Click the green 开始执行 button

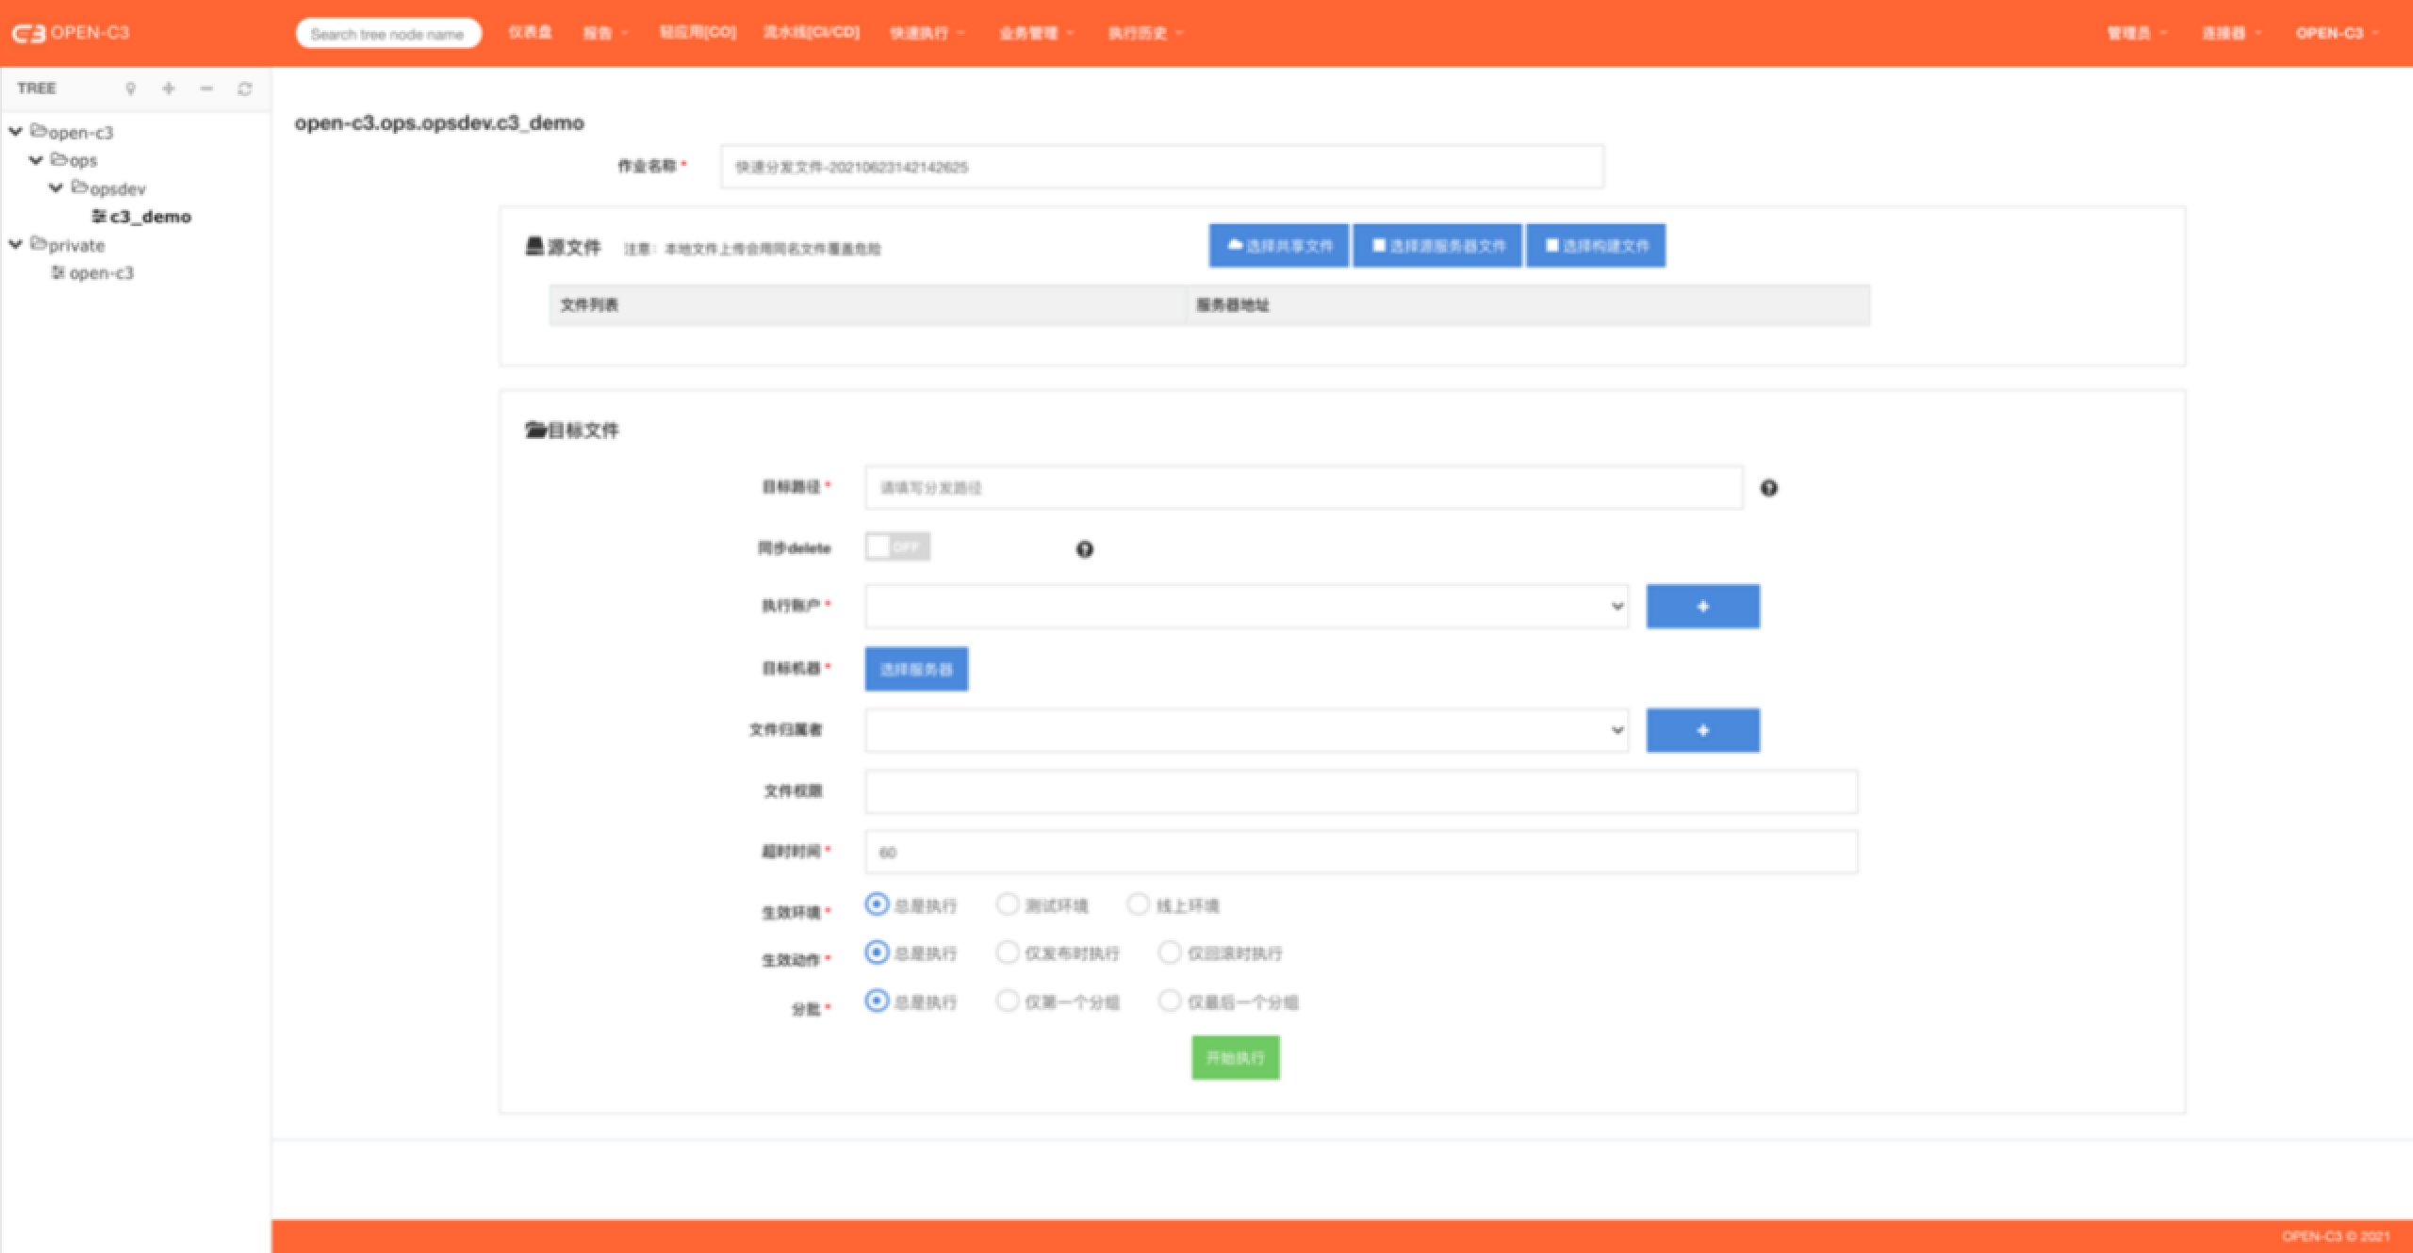(1235, 1058)
